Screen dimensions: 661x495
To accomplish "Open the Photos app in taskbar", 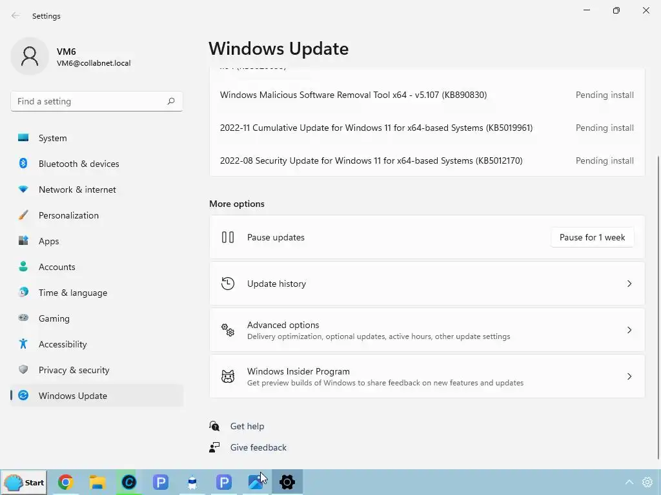I will pyautogui.click(x=255, y=482).
